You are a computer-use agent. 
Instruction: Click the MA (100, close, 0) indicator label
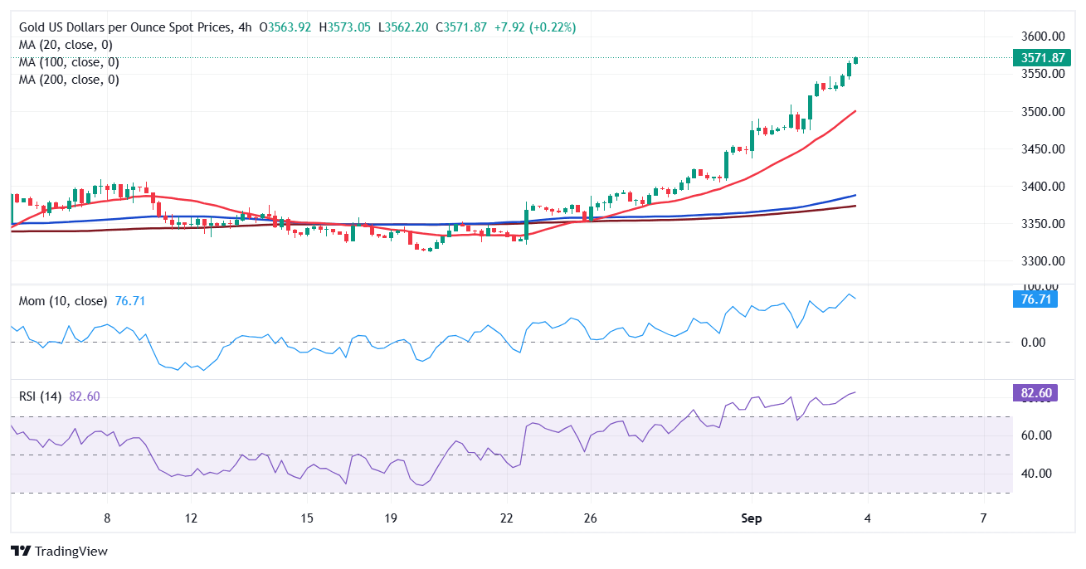69,62
